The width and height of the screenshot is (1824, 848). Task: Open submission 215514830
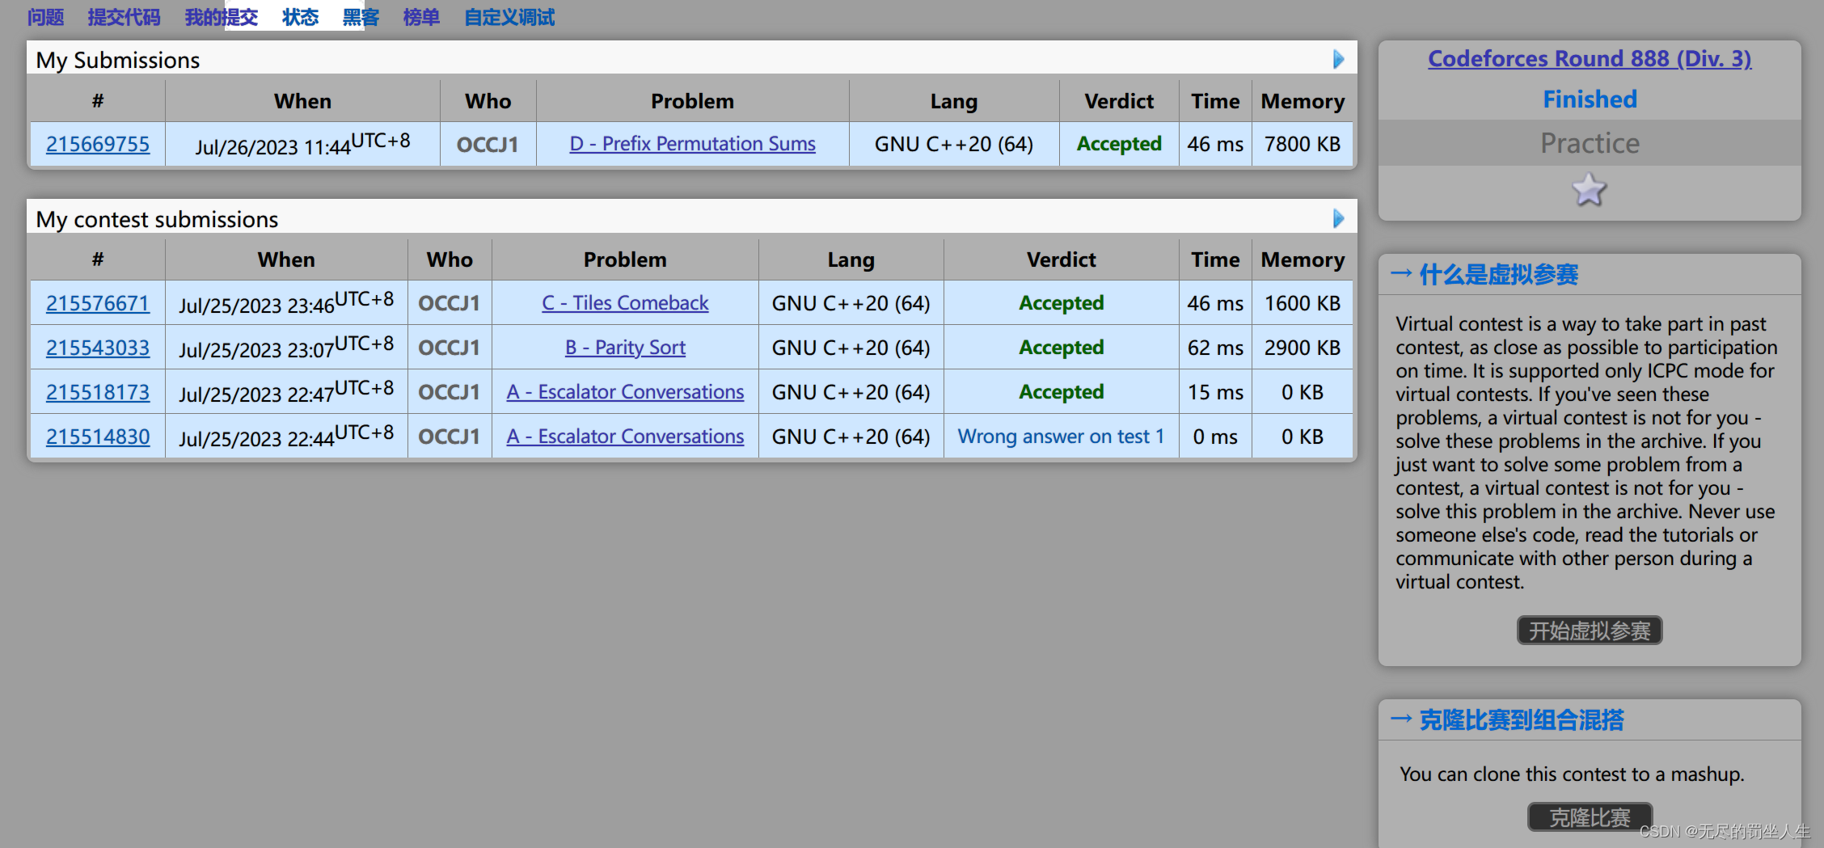98,437
